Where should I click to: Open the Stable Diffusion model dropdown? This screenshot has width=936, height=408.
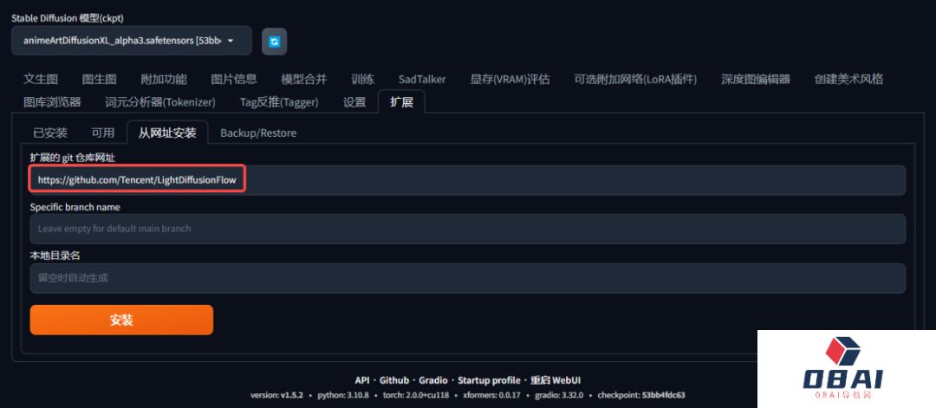pyautogui.click(x=132, y=41)
